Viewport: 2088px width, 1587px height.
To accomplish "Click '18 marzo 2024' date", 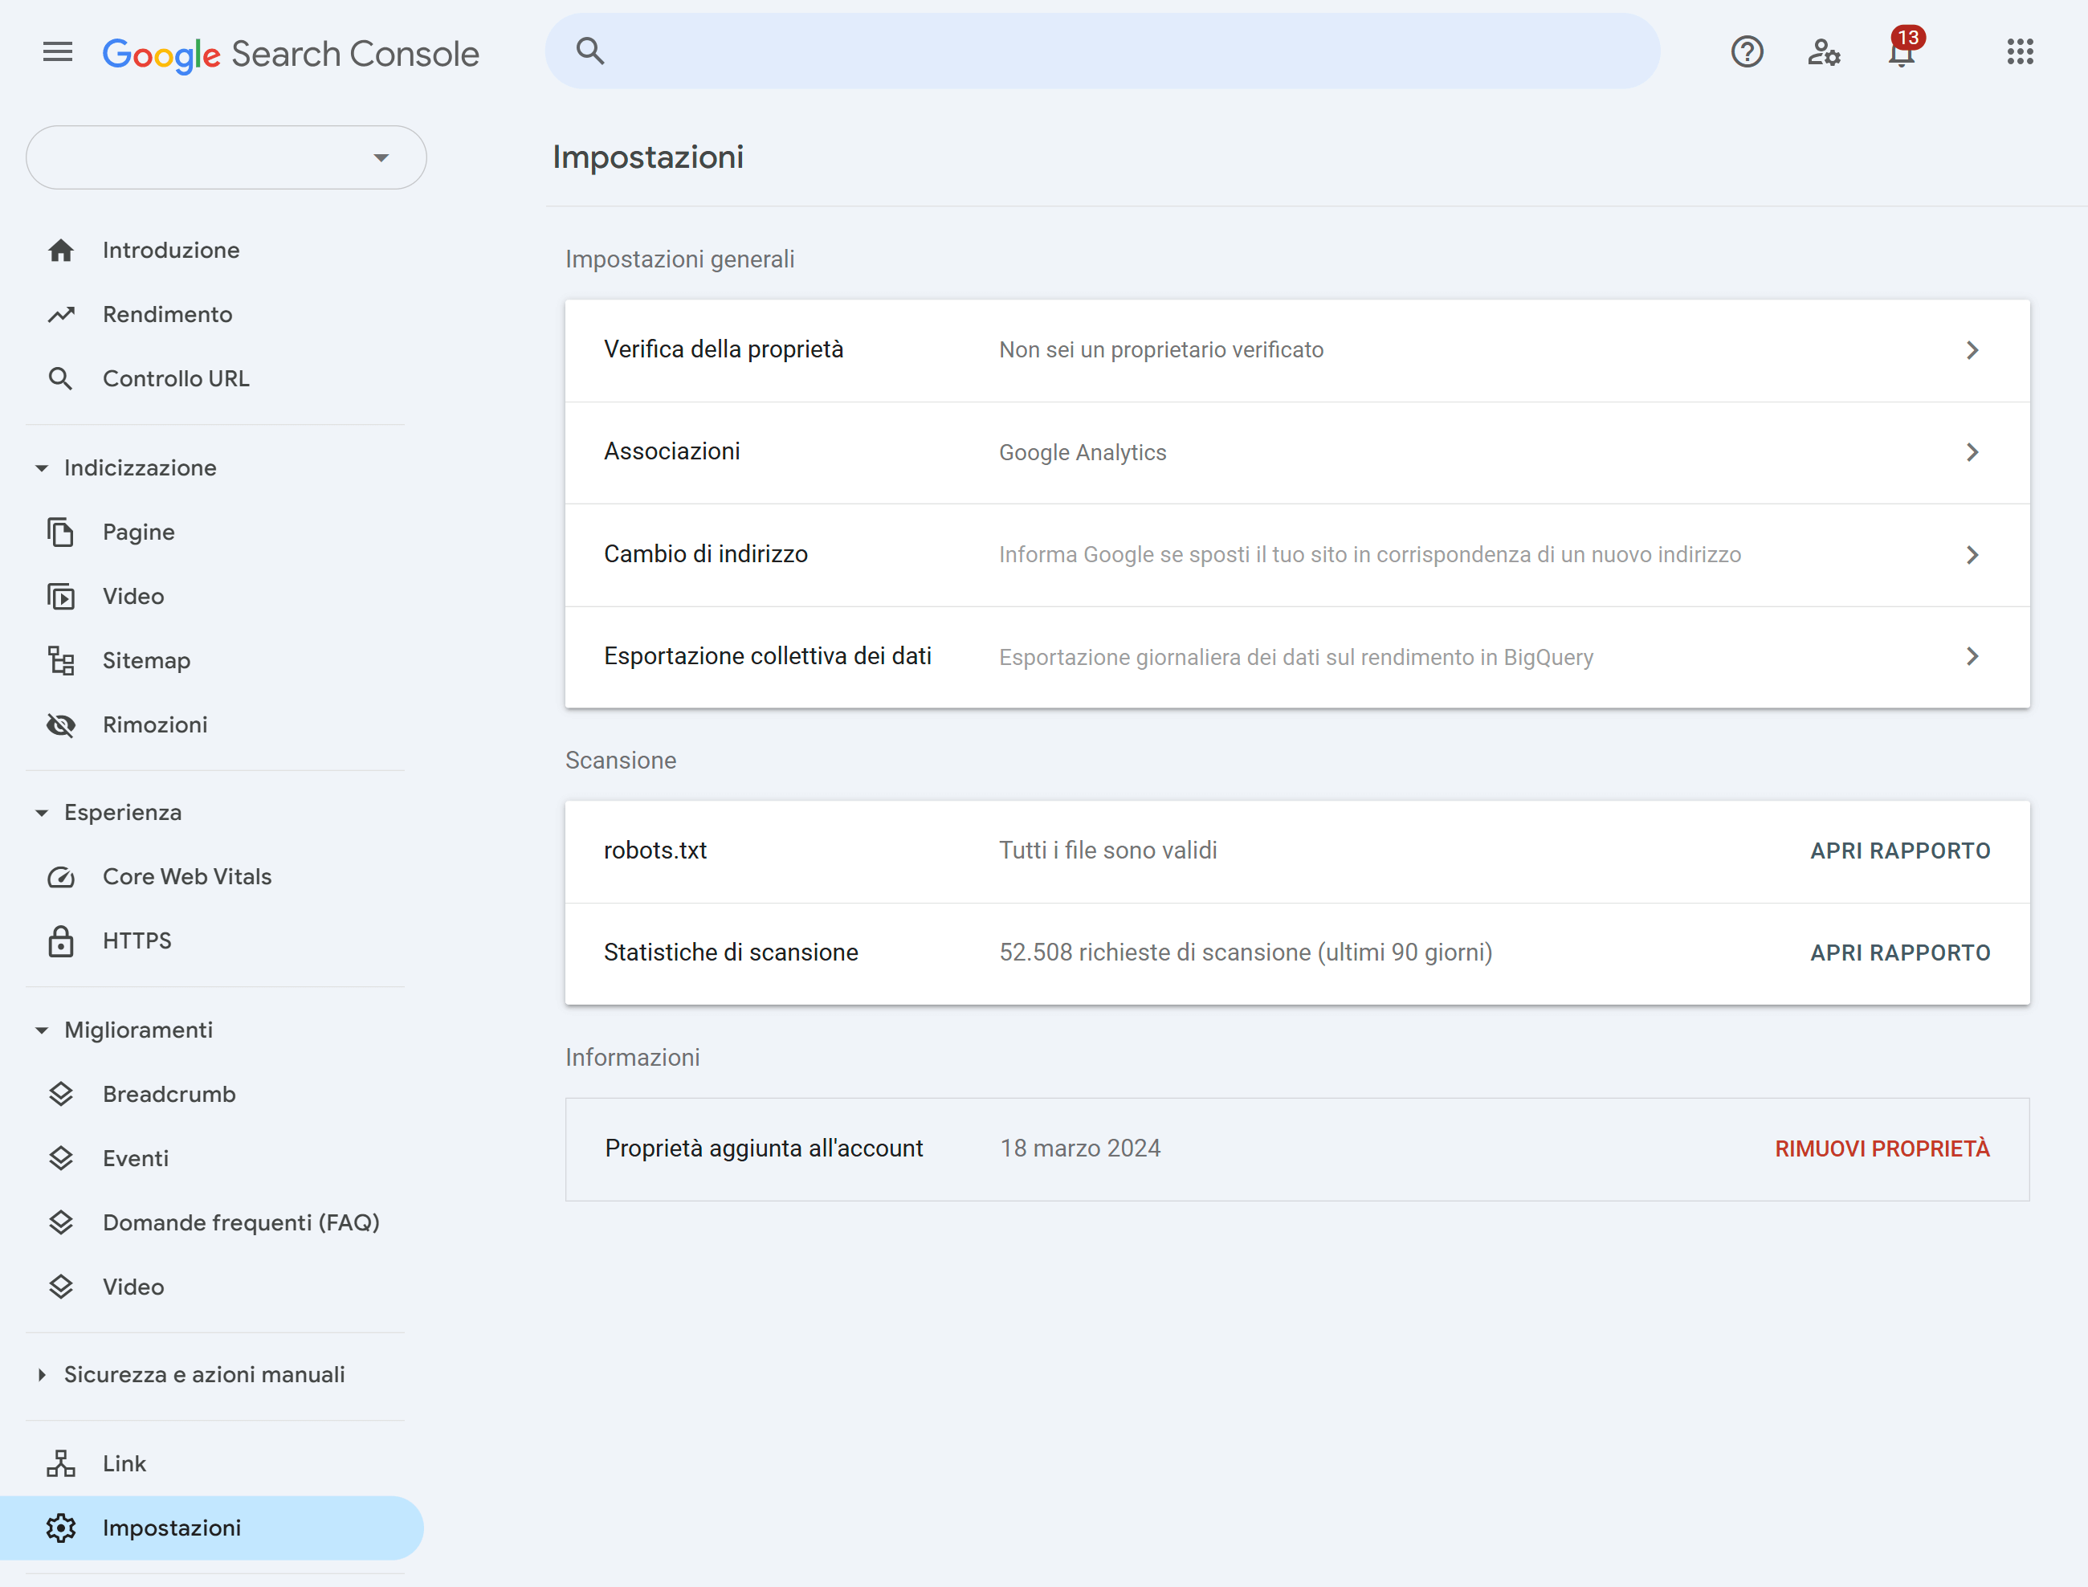I will click(x=1080, y=1148).
